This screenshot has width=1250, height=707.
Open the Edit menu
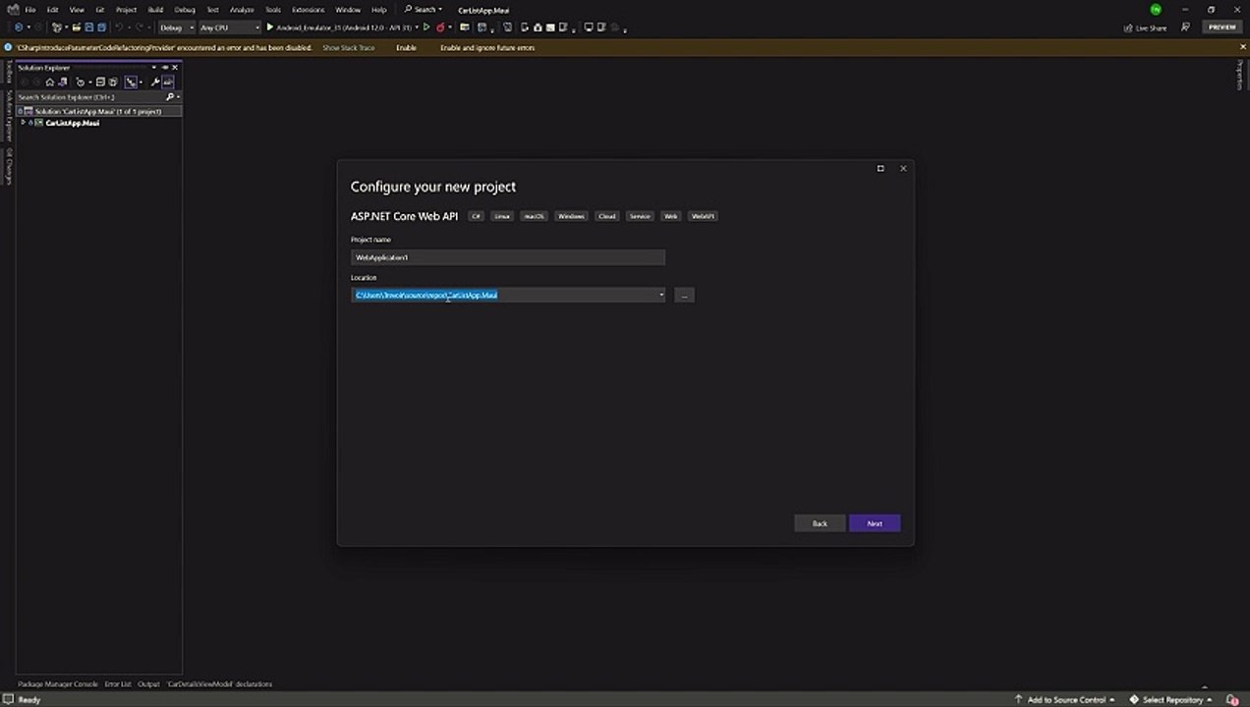(x=52, y=9)
